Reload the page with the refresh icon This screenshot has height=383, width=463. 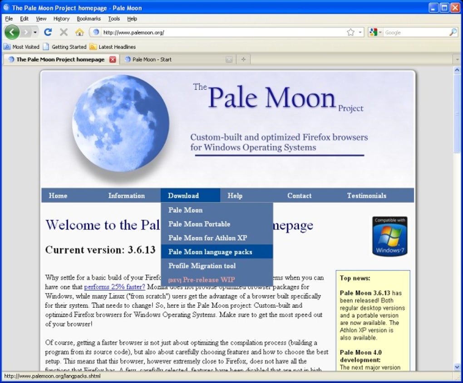[x=48, y=32]
